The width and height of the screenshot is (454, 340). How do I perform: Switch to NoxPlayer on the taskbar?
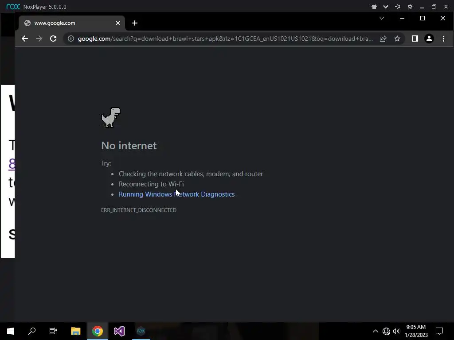[141, 331]
